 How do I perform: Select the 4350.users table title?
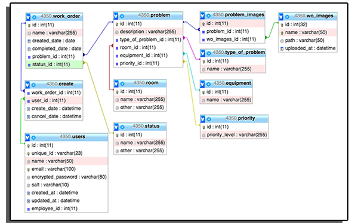(x=72, y=137)
